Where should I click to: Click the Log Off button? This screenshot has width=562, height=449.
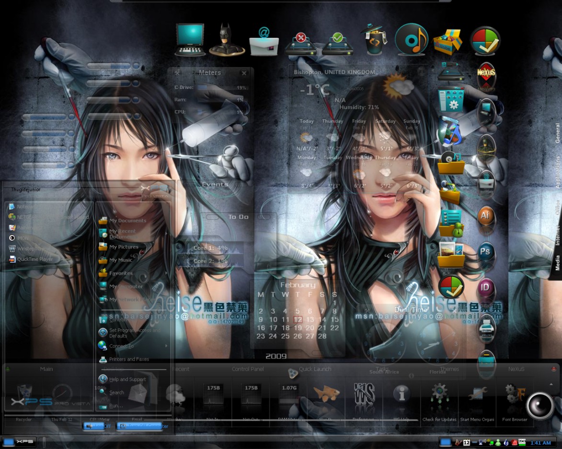(x=97, y=426)
